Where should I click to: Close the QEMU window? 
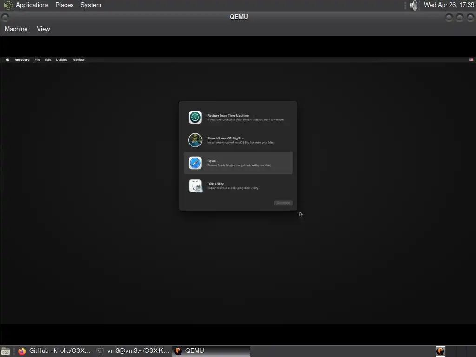pyautogui.click(x=470, y=18)
